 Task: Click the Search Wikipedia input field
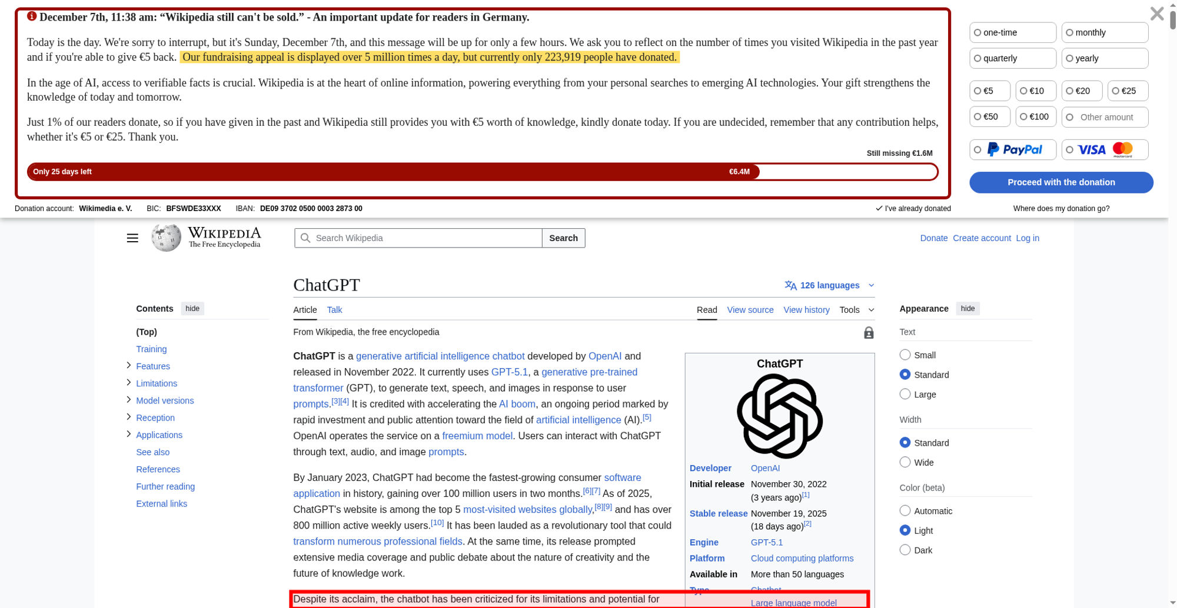(x=418, y=238)
